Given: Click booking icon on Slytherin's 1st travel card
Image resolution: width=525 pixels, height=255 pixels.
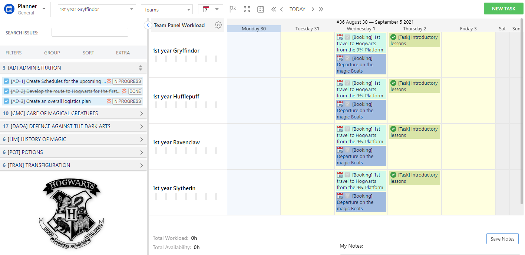Looking at the screenshot, I should 340,175.
